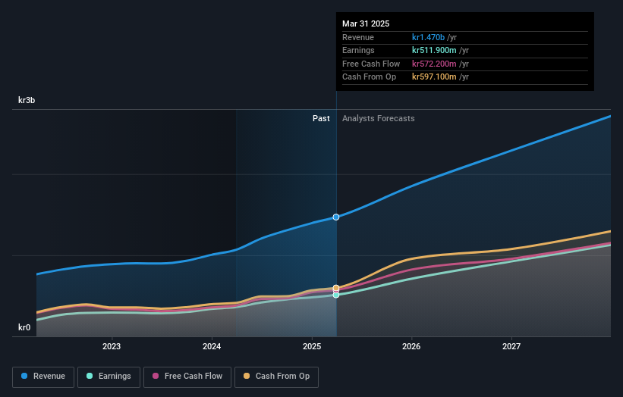
Task: Click the Earnings row label in tooltip
Action: (358, 50)
